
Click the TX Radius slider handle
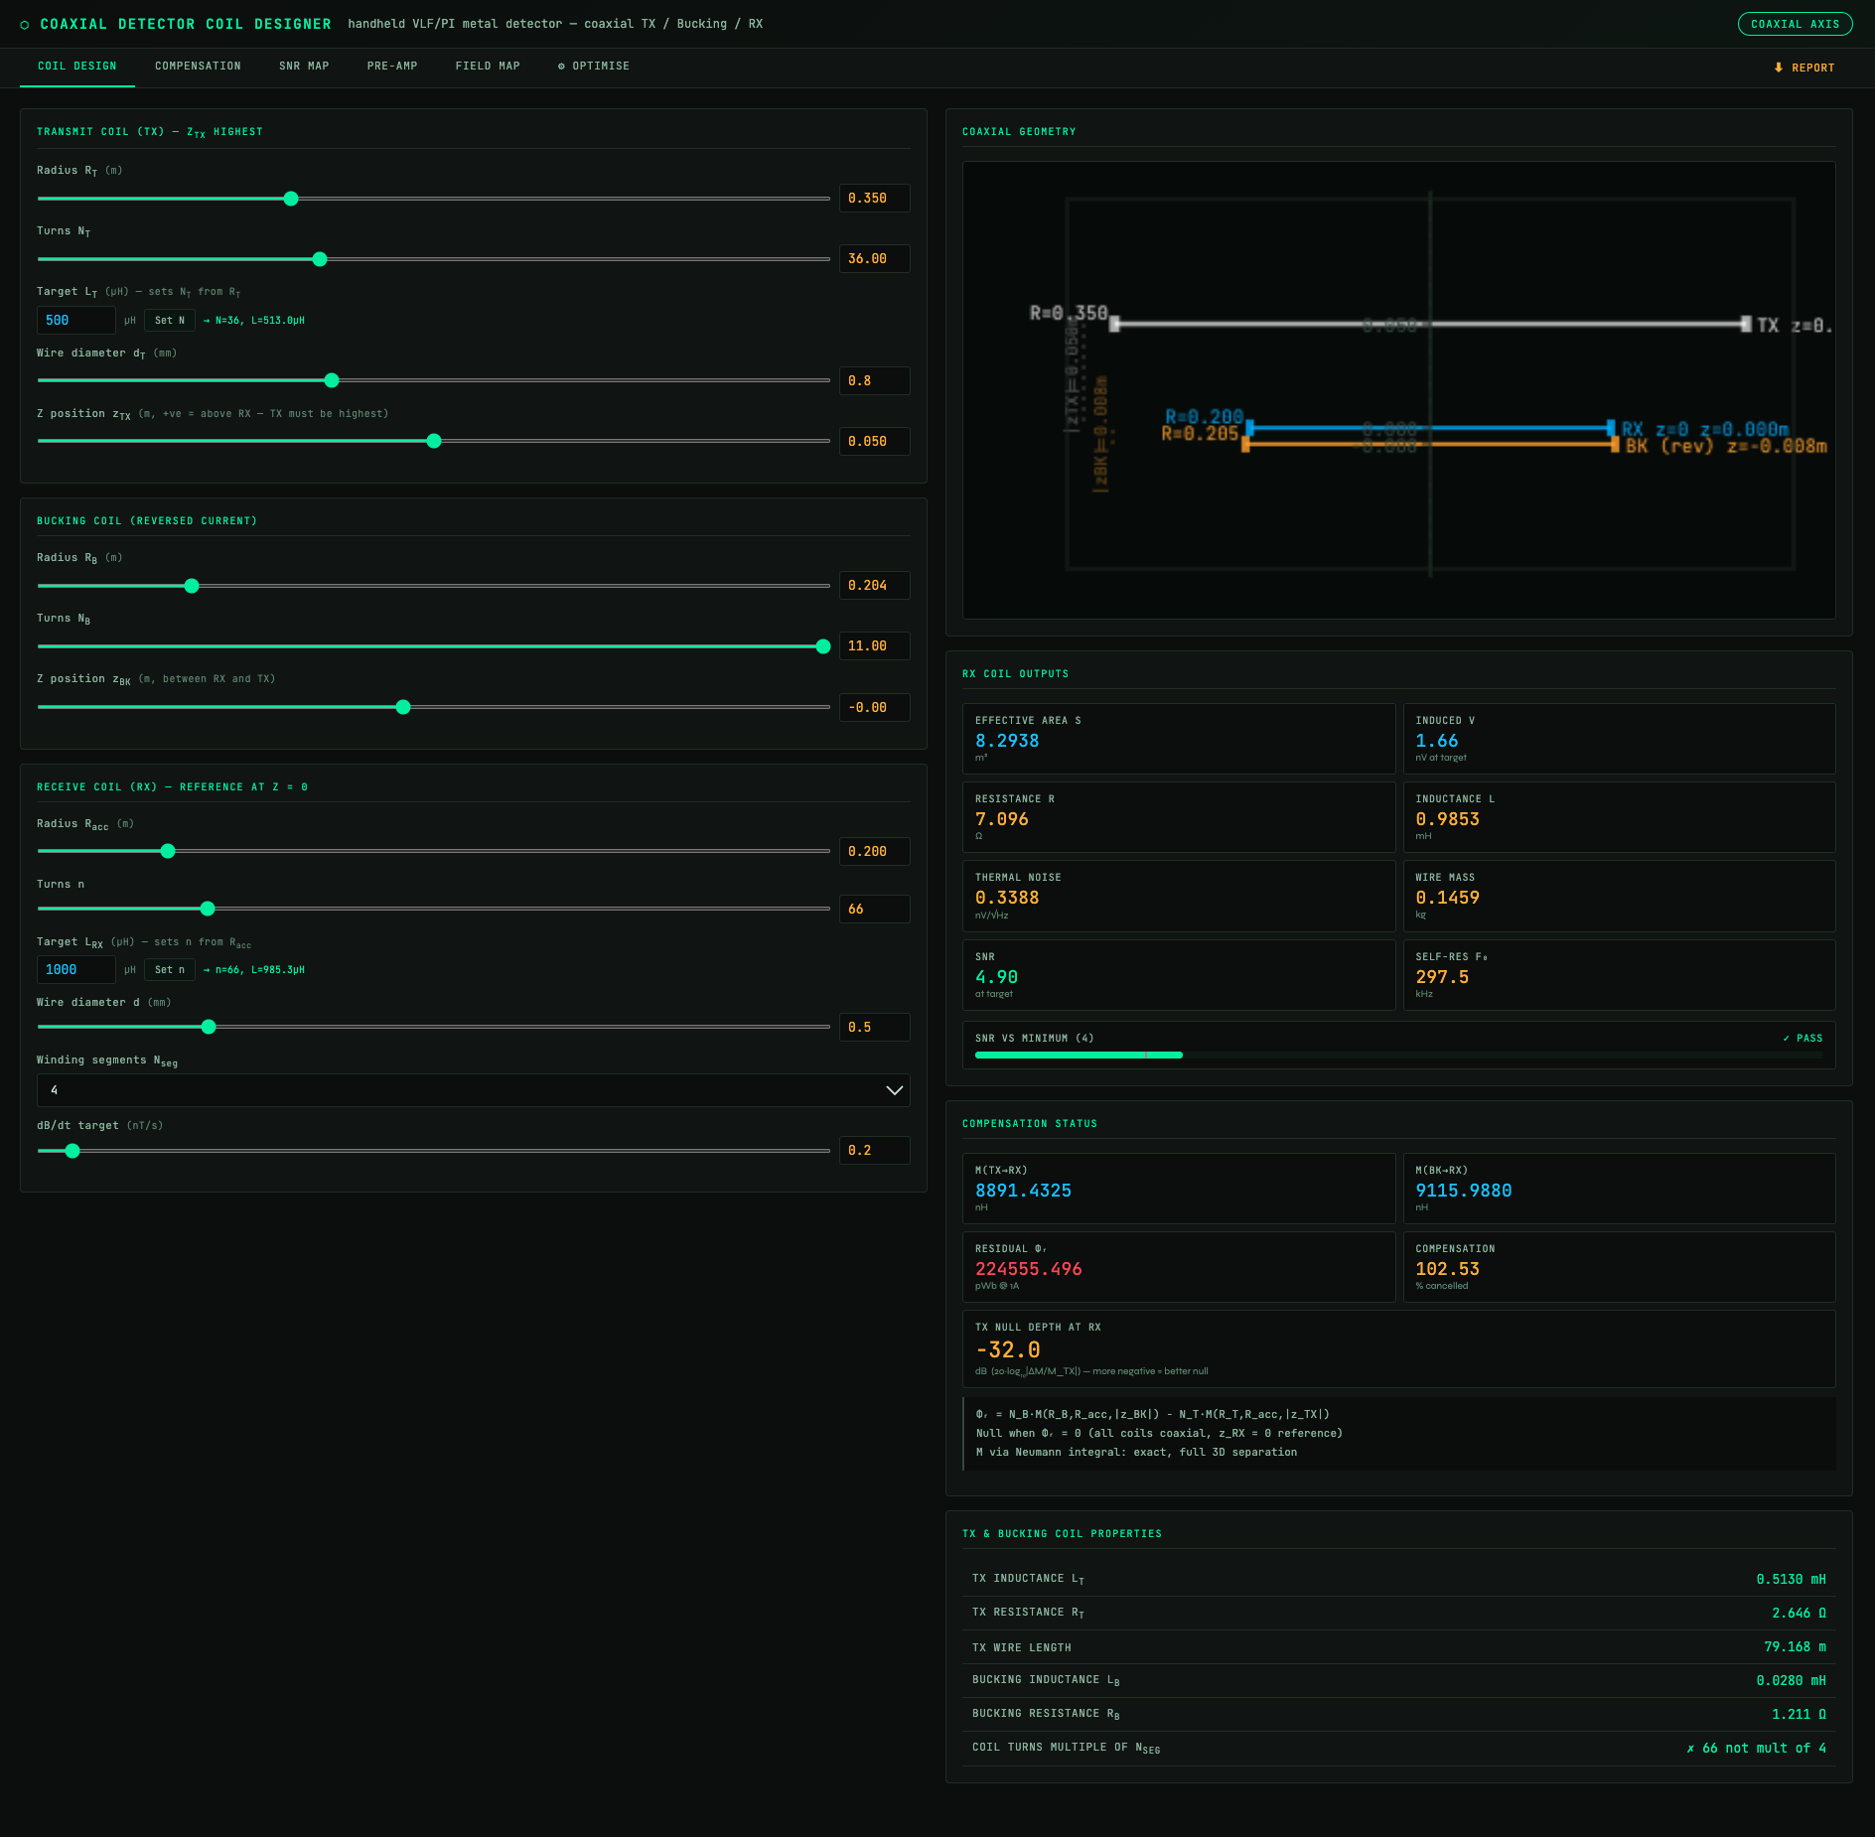click(291, 199)
